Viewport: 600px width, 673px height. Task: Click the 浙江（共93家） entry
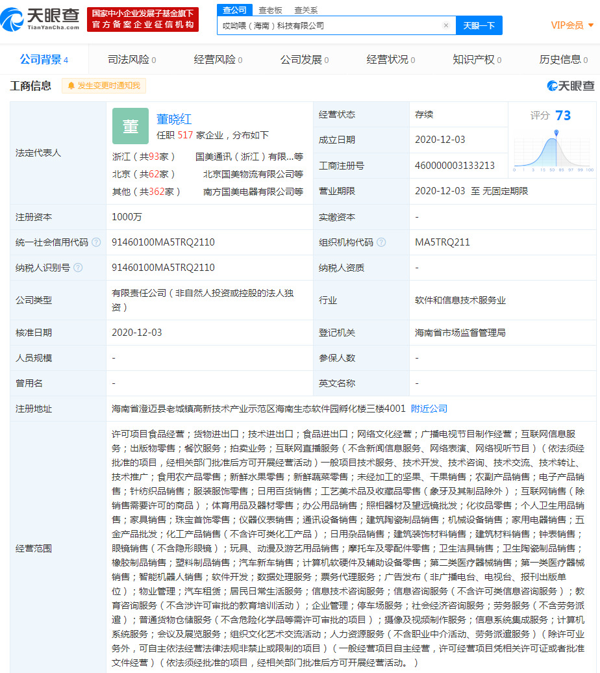click(144, 157)
